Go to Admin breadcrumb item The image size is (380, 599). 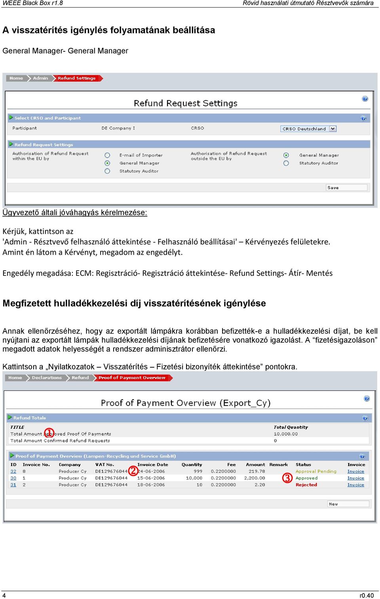tap(40, 78)
